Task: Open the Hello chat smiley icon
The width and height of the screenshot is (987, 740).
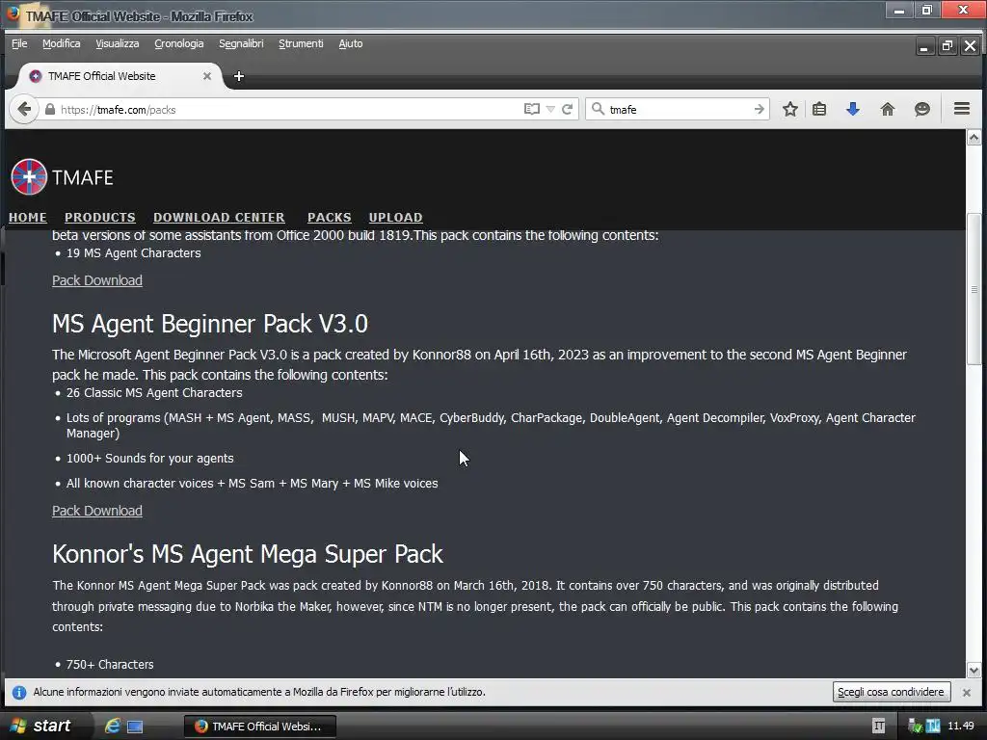Action: pyautogui.click(x=922, y=110)
